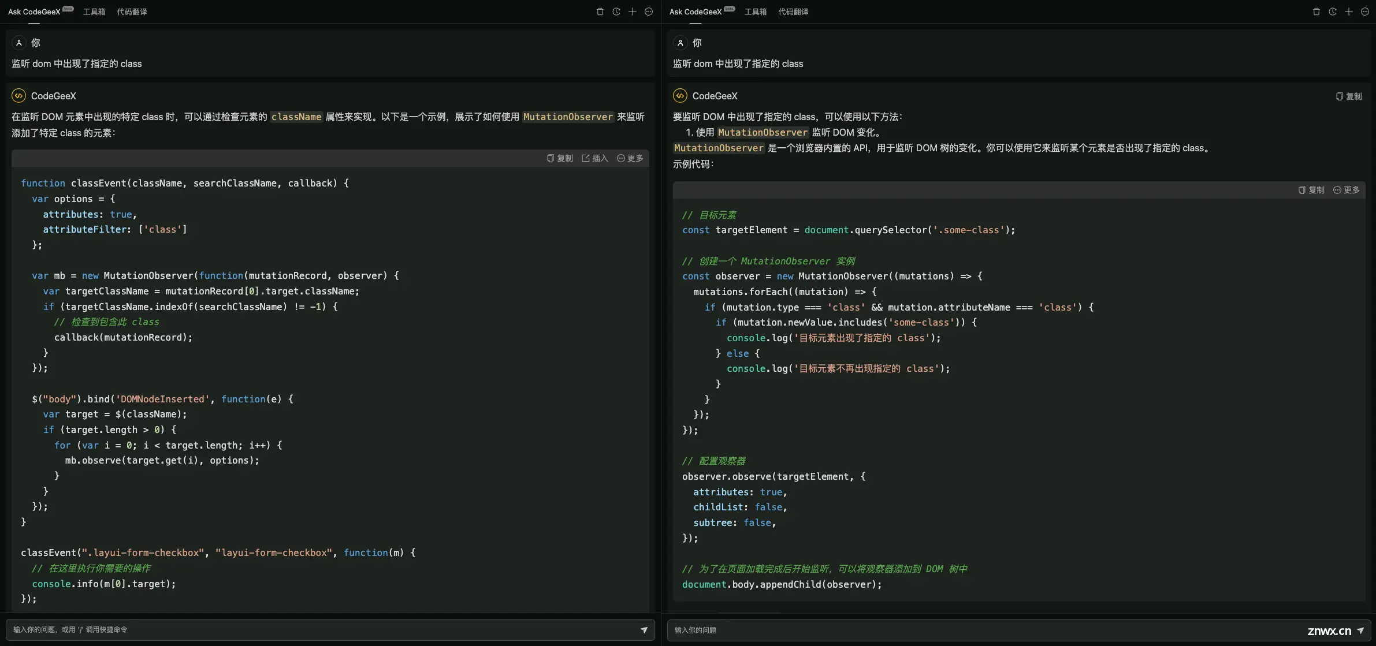Send message with left panel paper-plane icon
Image resolution: width=1376 pixels, height=646 pixels.
pos(644,630)
